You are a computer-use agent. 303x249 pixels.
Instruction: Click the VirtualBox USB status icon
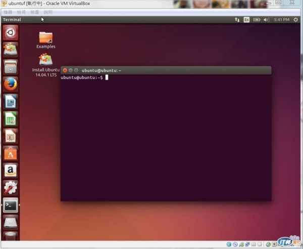click(x=241, y=244)
